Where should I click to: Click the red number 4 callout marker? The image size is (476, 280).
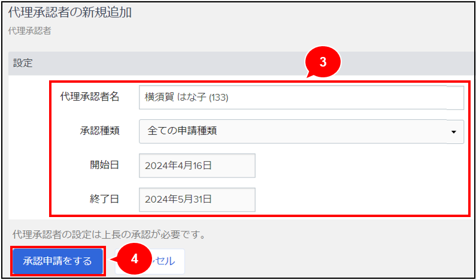pyautogui.click(x=135, y=258)
